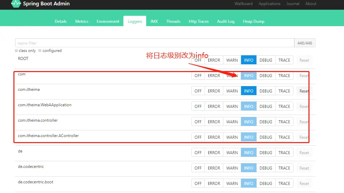Reset the de.codecentric.boot logger level
Image resolution: width=344 pixels, height=193 pixels.
click(x=304, y=183)
